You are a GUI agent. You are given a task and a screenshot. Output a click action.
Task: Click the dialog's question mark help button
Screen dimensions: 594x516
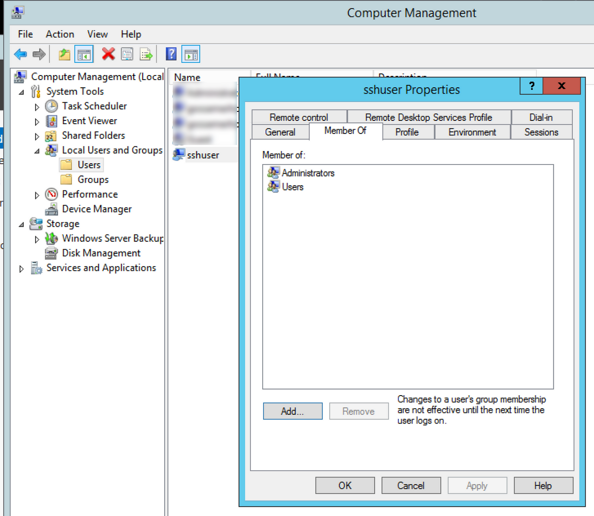[x=531, y=86]
